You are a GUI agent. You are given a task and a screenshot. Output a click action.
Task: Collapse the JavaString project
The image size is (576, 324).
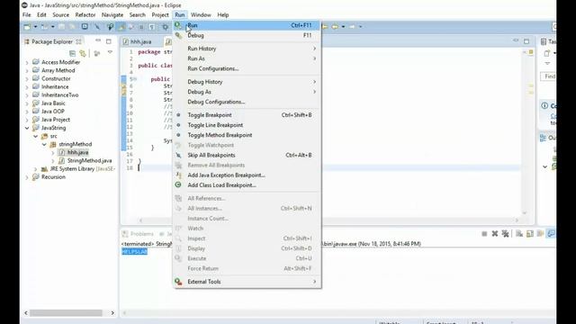tap(27, 128)
